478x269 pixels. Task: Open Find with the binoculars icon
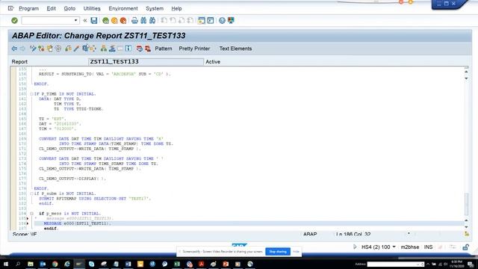point(143,20)
